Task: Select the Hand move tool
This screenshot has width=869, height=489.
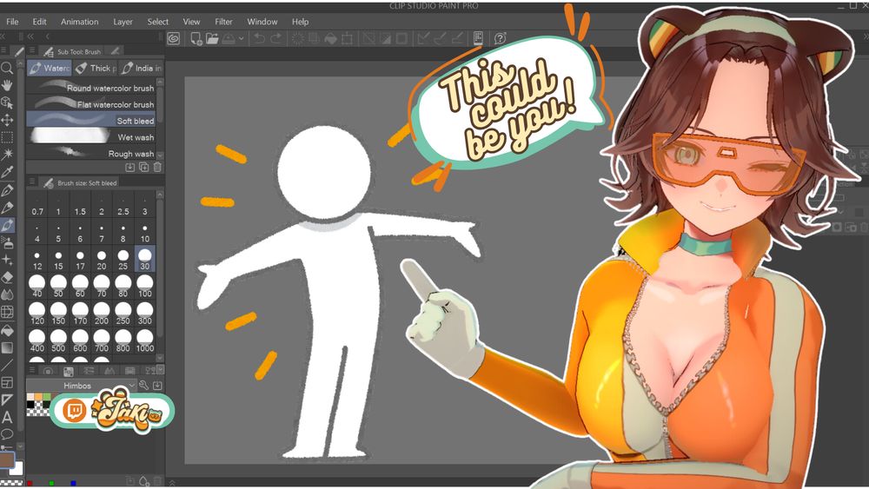Action: tap(7, 85)
